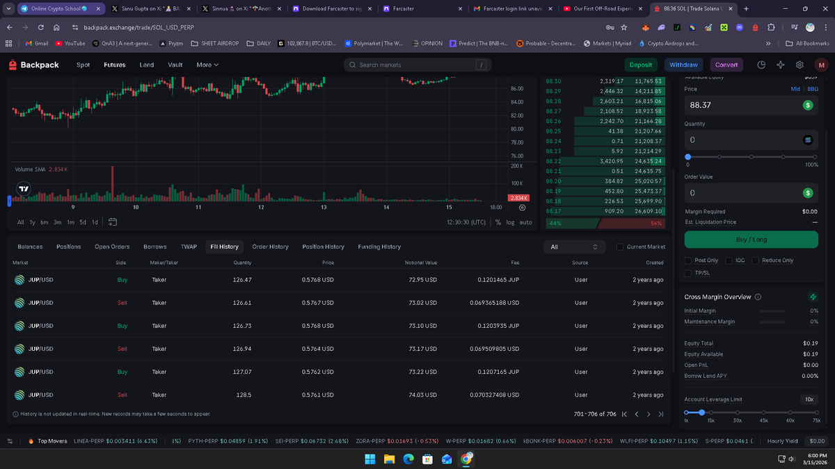Enable the TP/SL checkbox

coord(688,273)
